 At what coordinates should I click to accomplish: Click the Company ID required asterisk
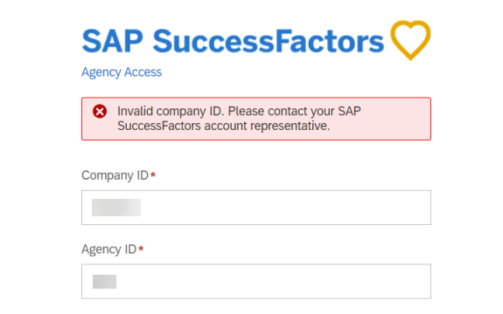tap(153, 174)
